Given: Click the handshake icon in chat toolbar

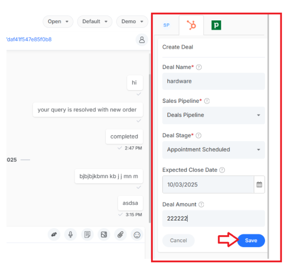Looking at the screenshot, I should point(54,235).
